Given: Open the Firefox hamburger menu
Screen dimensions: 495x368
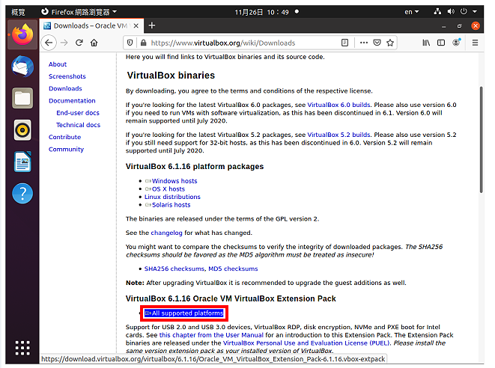Looking at the screenshot, I should click(x=475, y=43).
